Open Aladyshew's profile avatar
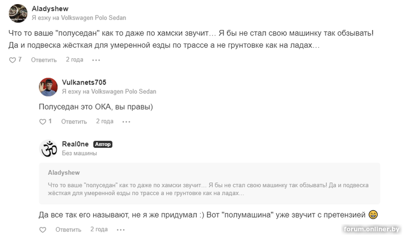This screenshot has width=410, height=240. pos(18,13)
